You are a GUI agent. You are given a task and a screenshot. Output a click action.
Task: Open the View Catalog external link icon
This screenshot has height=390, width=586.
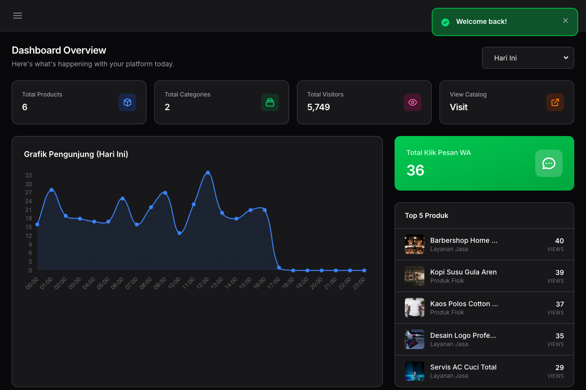tap(555, 102)
